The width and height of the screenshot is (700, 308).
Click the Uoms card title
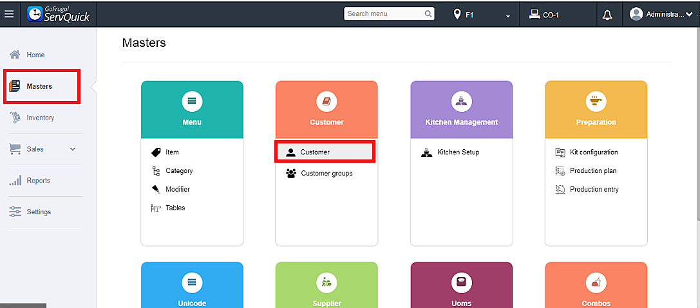pos(462,303)
